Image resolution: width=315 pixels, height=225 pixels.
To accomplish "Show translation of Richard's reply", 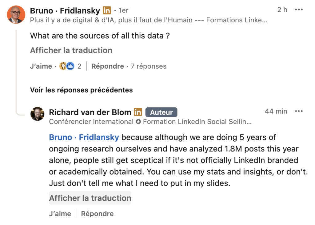I will click(90, 198).
